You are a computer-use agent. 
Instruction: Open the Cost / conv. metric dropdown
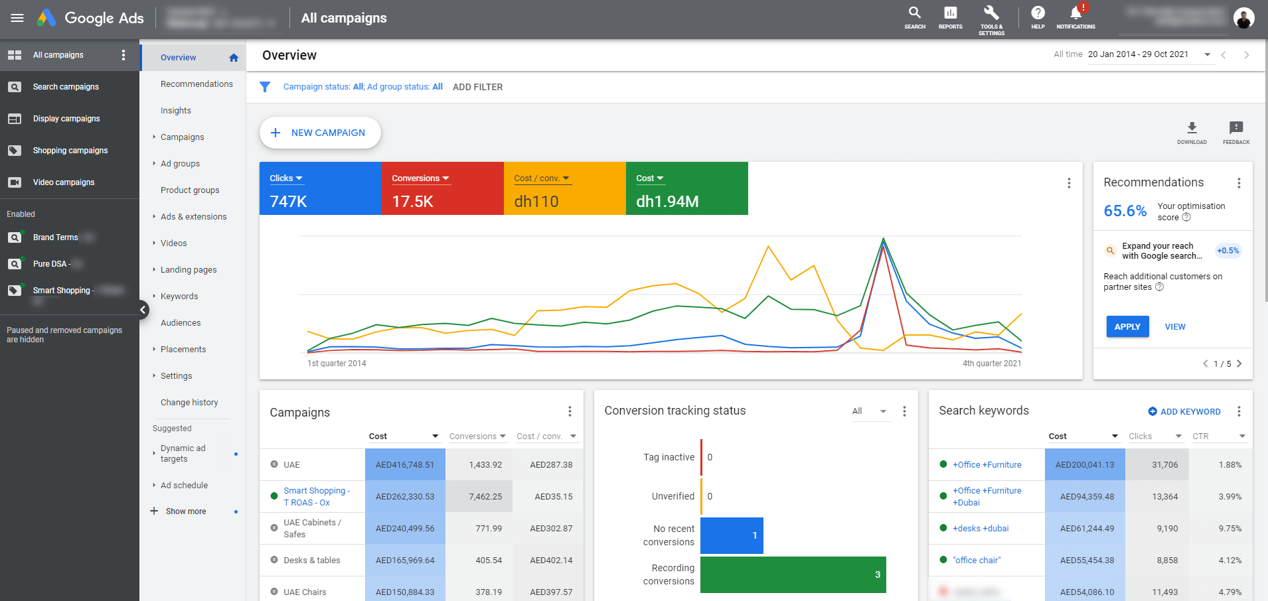(542, 178)
